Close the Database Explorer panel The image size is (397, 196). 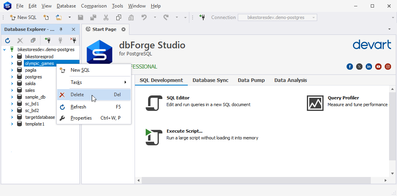73,29
